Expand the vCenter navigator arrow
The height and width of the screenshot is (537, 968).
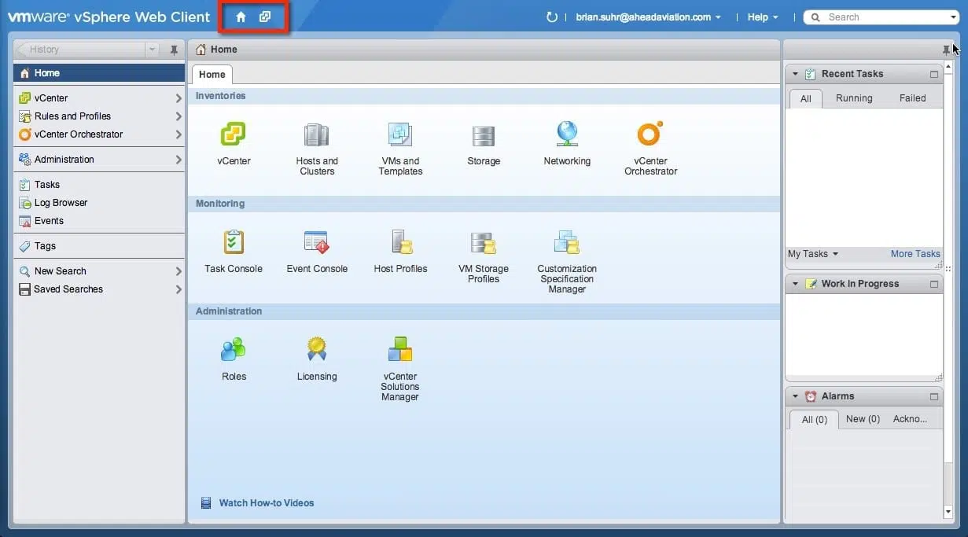click(x=179, y=98)
